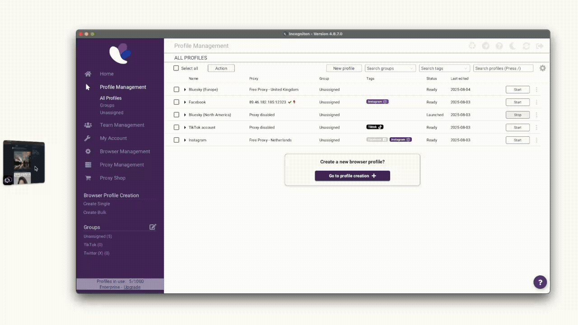Click the Telegram icon in top header
Image resolution: width=578 pixels, height=325 pixels.
pos(485,46)
